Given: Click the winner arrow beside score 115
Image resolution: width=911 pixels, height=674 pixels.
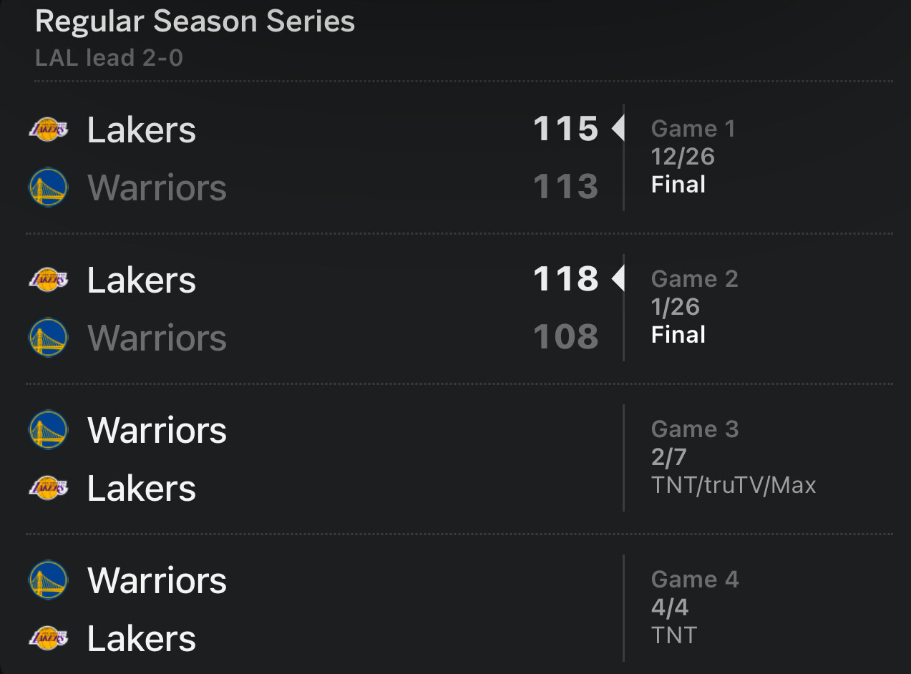Looking at the screenshot, I should [618, 129].
